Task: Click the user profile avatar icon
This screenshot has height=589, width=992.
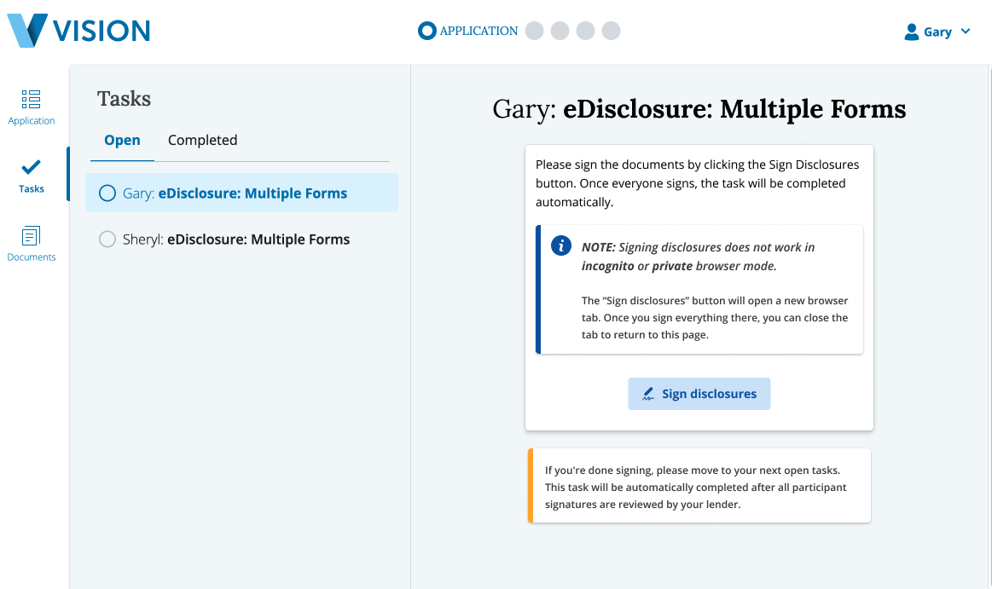Action: coord(911,32)
